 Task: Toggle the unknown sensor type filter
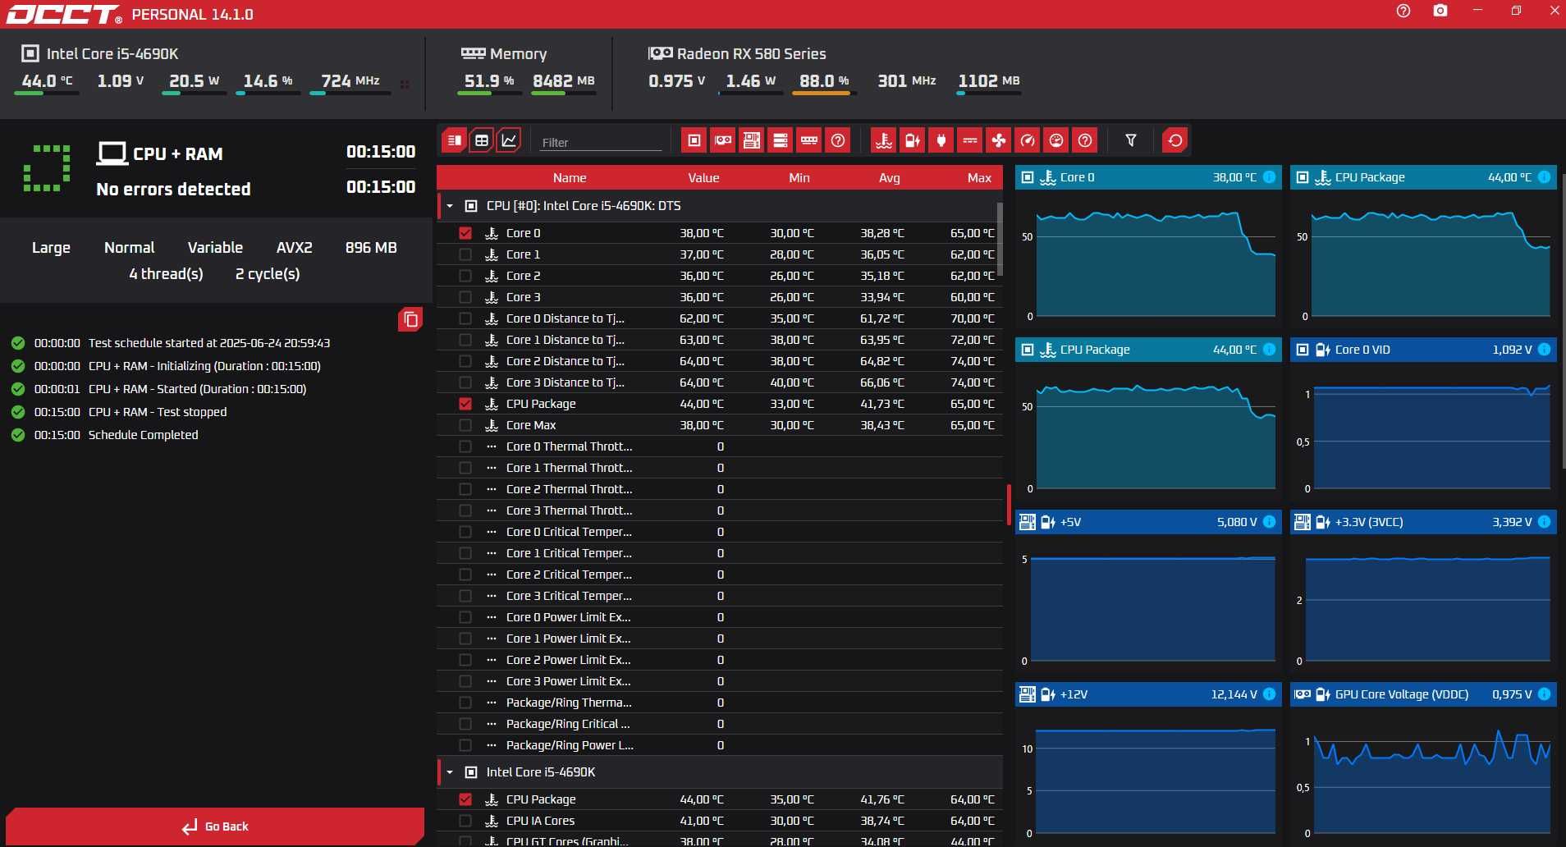(x=1085, y=140)
